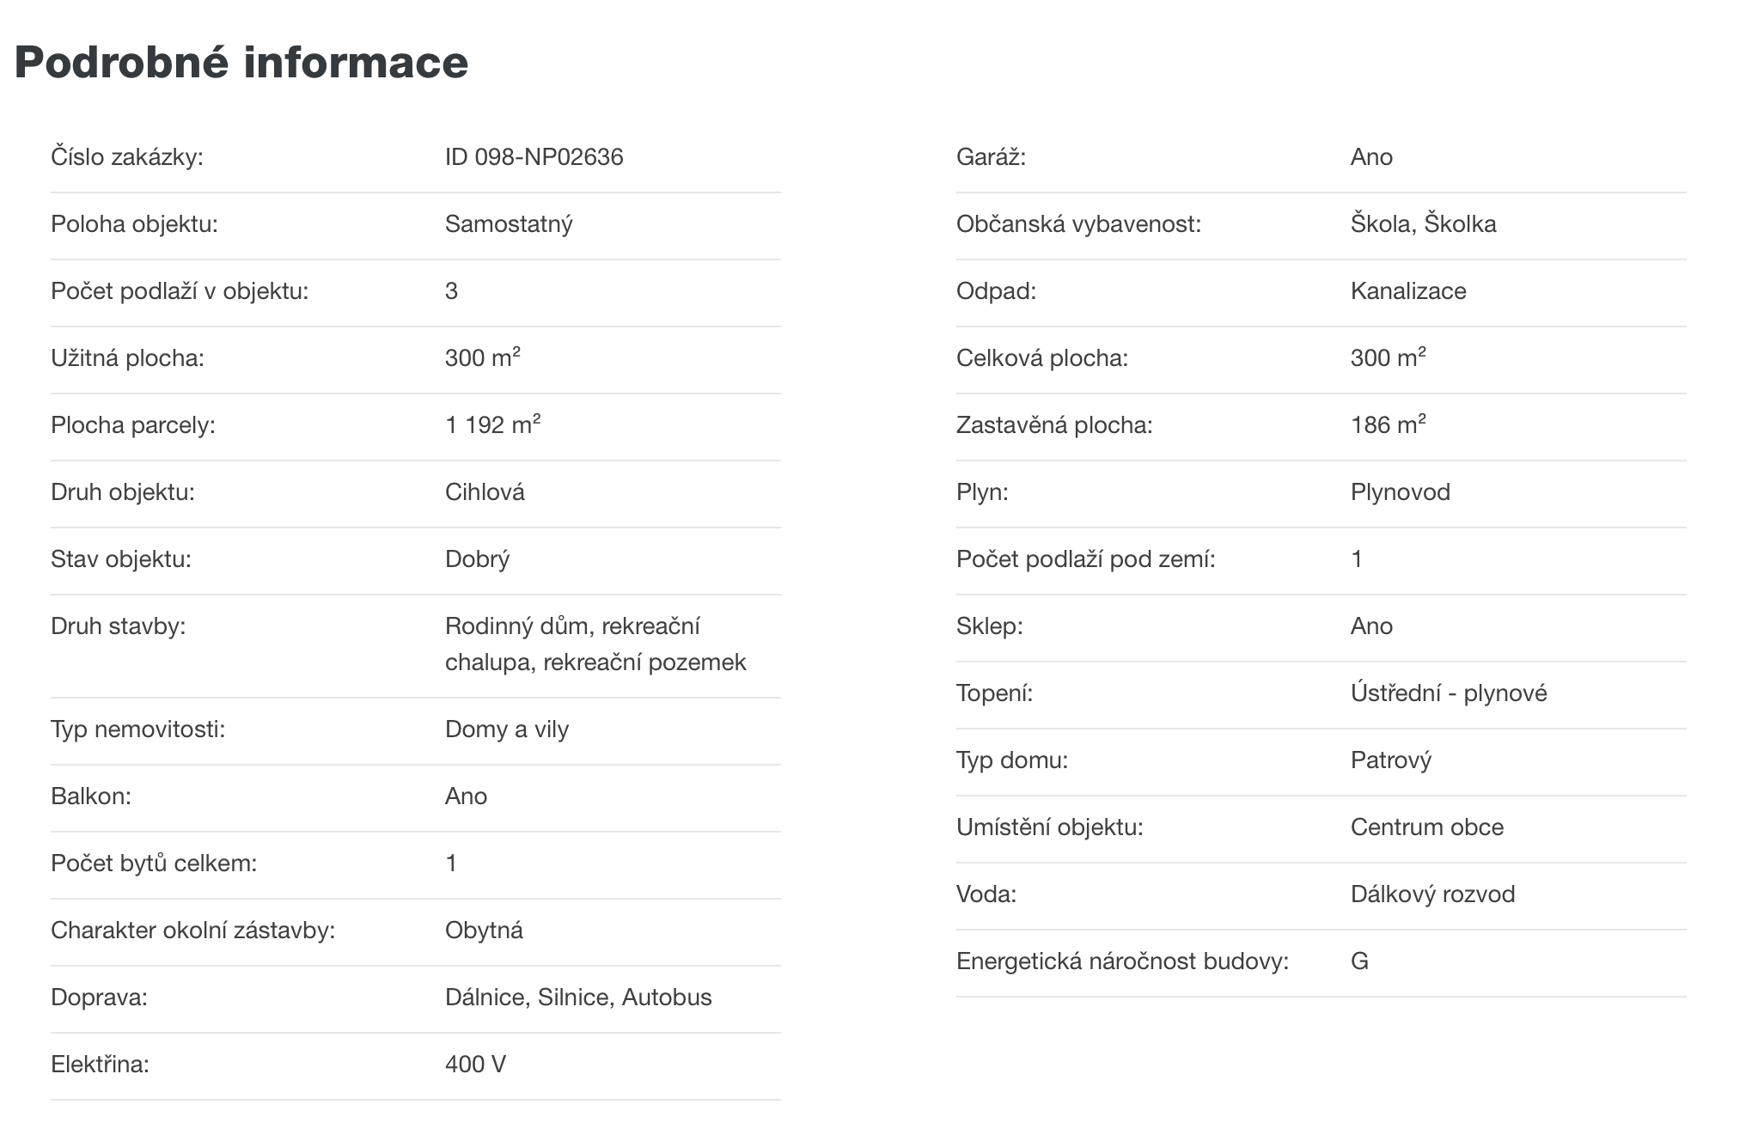Click the Domy a vily value

pyautogui.click(x=507, y=729)
